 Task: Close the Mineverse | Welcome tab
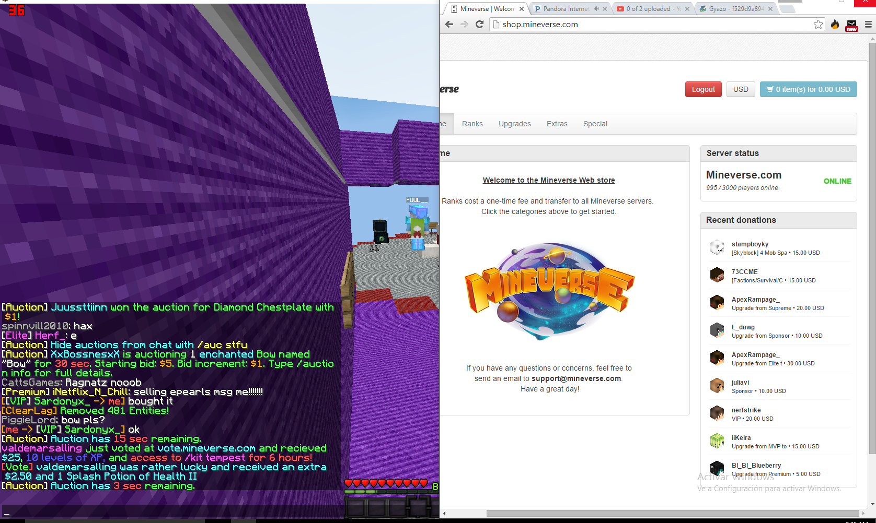pos(522,9)
